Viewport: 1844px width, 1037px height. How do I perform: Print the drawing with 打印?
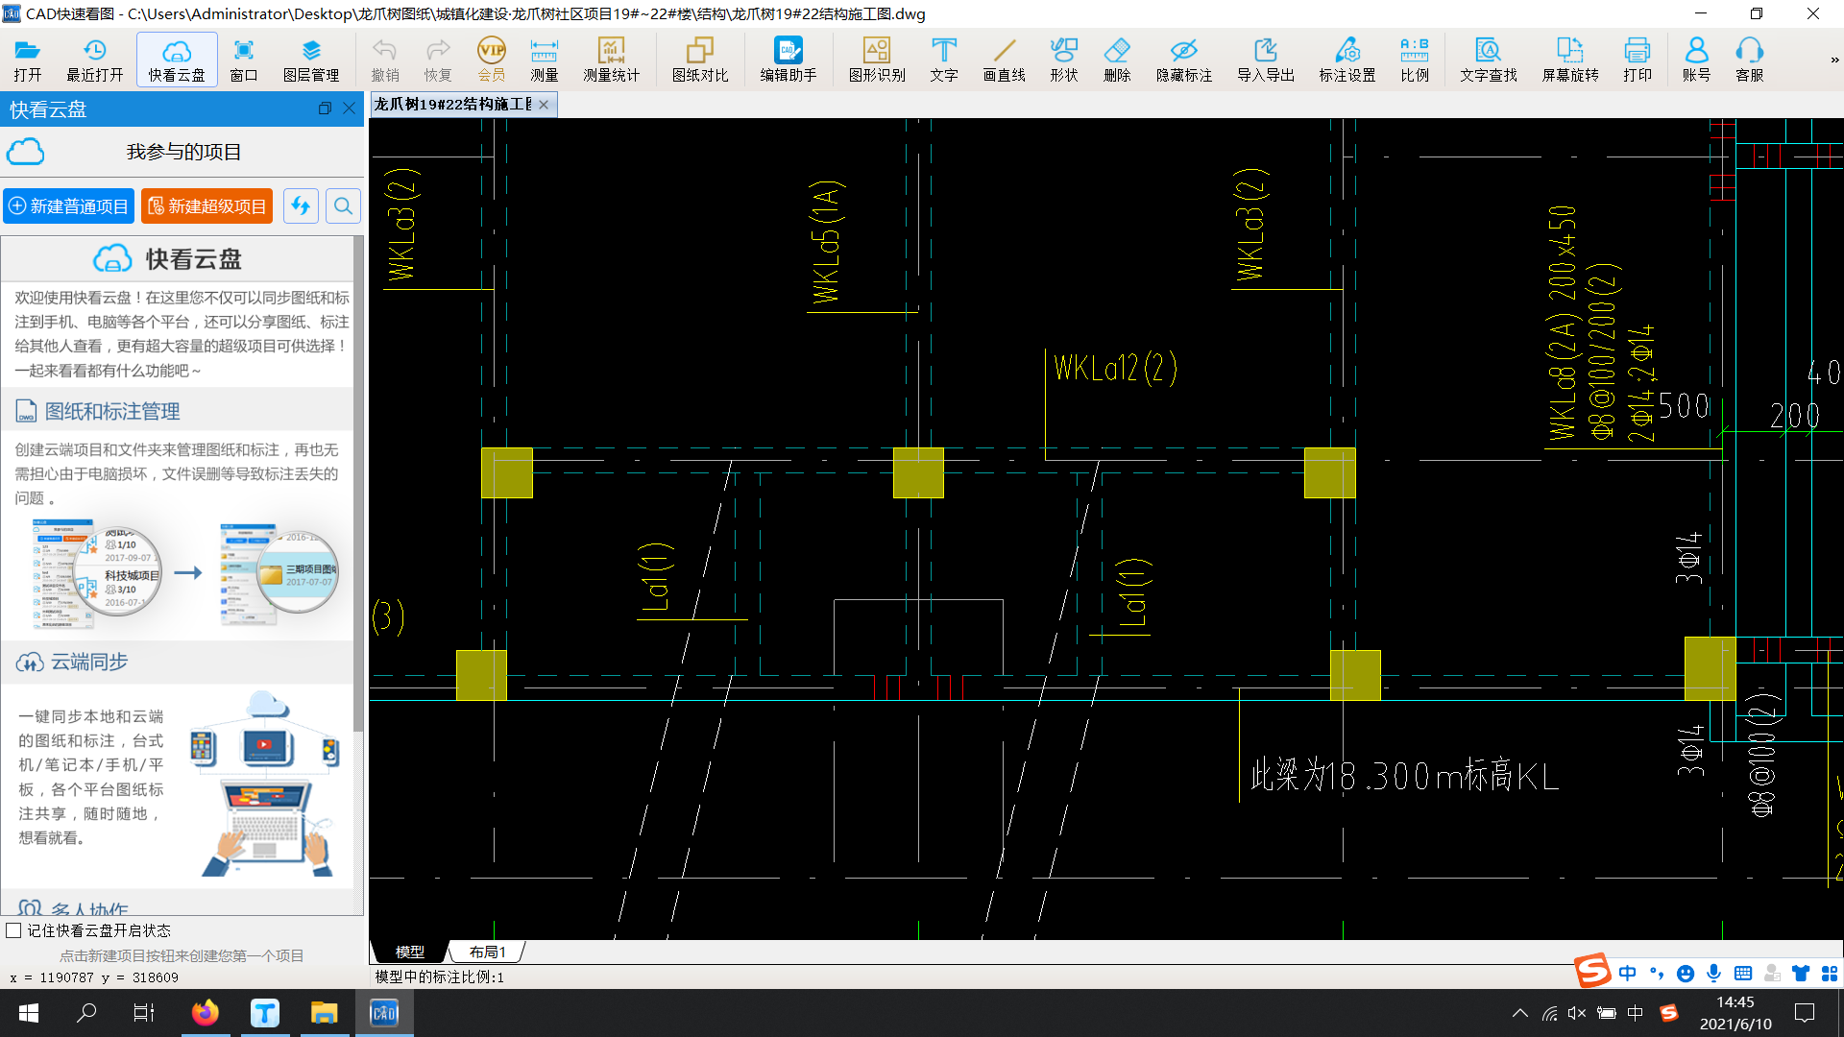(1638, 60)
